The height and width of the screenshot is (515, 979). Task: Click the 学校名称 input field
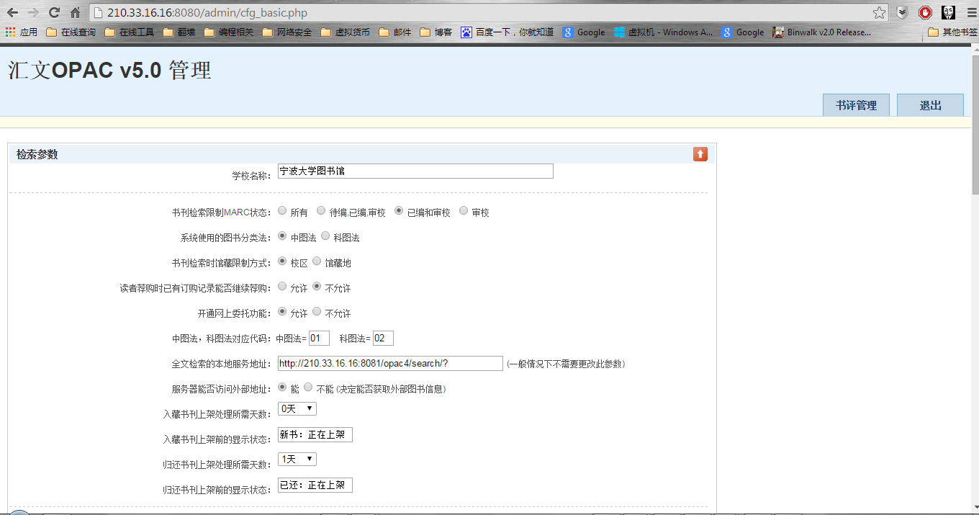pos(415,171)
